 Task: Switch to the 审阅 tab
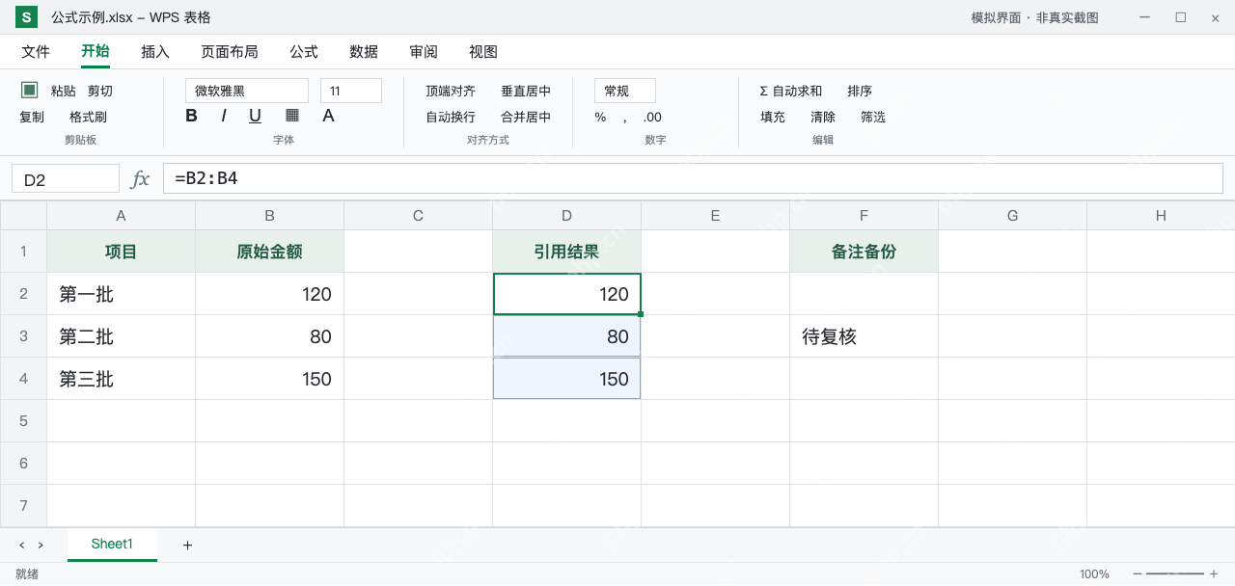[424, 52]
